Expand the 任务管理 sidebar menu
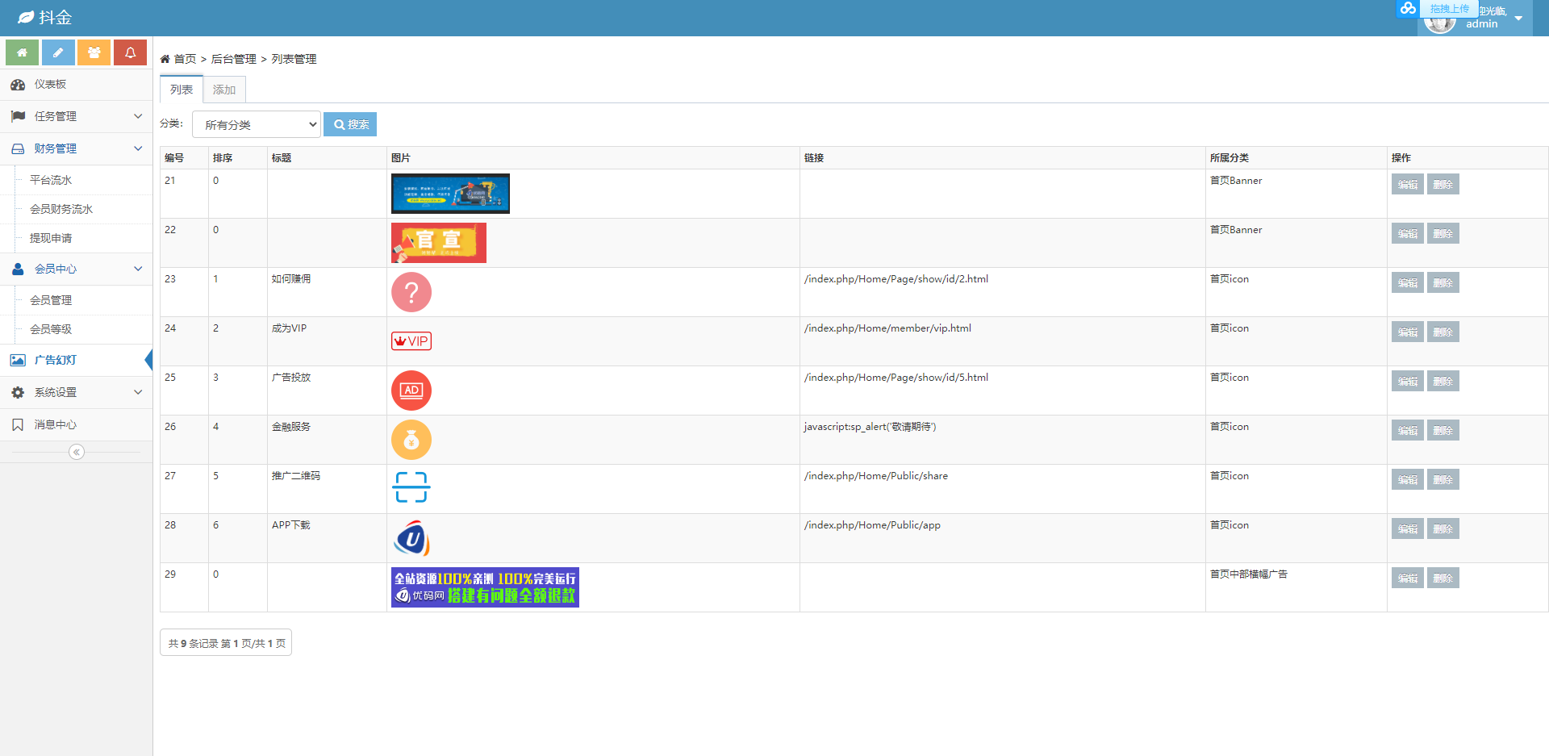 point(76,116)
